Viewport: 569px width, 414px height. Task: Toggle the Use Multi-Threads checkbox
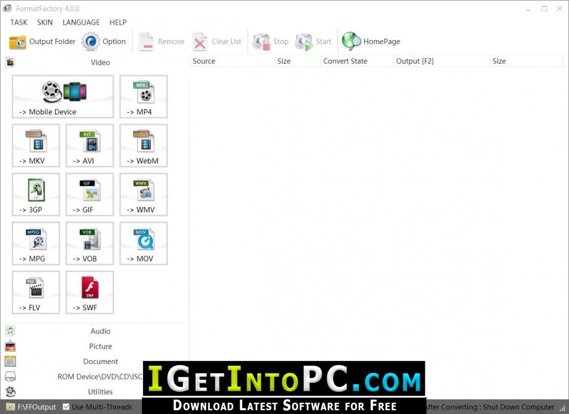pyautogui.click(x=66, y=407)
